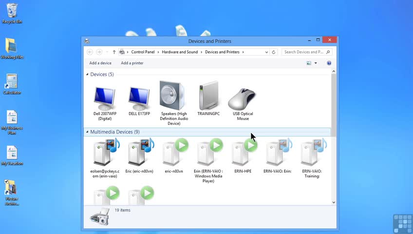
Task: Select the Speakers High Definition Audio Device
Action: pos(174,103)
